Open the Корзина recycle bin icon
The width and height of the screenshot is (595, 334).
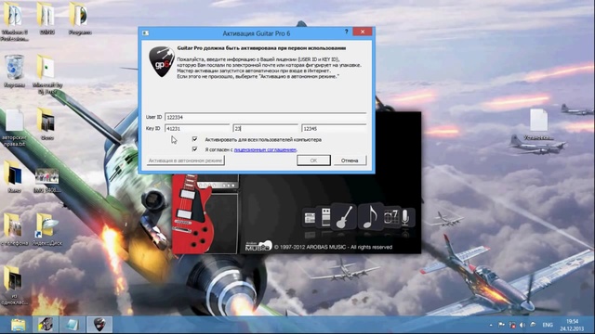tap(15, 71)
